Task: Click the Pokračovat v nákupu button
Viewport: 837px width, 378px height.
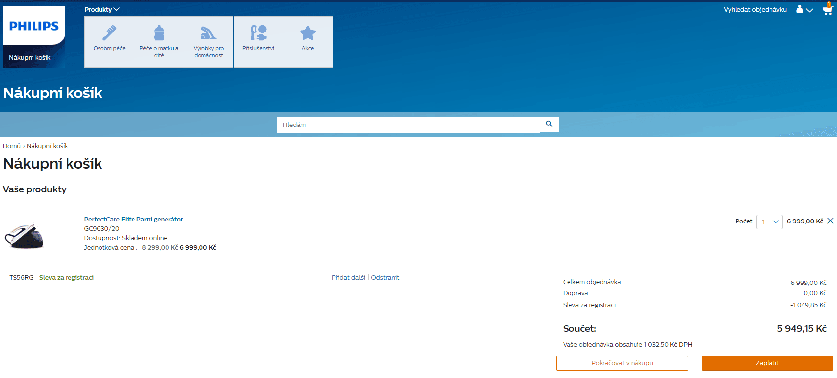Action: [622, 363]
